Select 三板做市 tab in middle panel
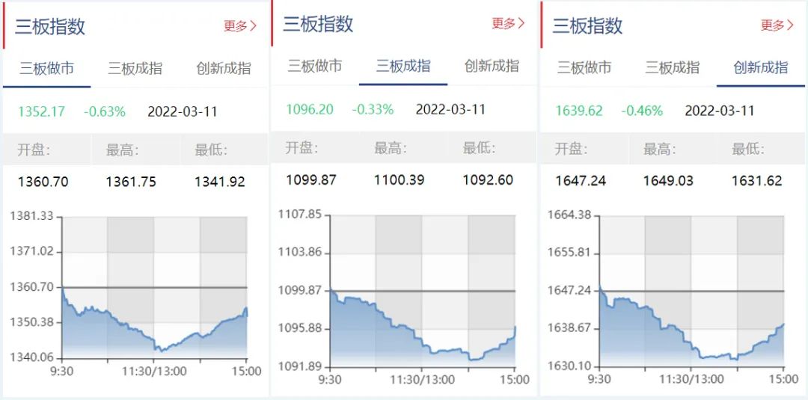The width and height of the screenshot is (808, 400). pyautogui.click(x=315, y=66)
